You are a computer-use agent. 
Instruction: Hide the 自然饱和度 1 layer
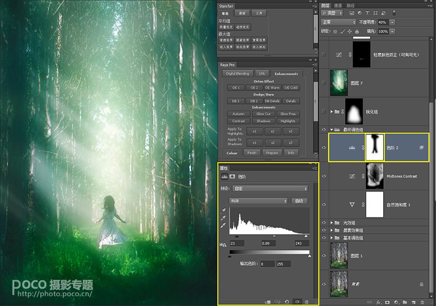(x=324, y=204)
